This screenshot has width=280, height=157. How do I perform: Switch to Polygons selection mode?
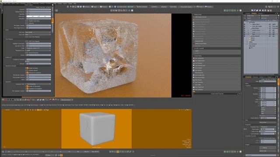click(x=103, y=7)
